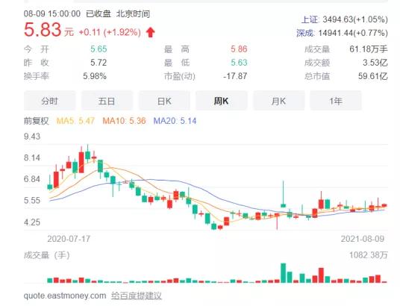The height and width of the screenshot is (306, 400).
Task: Switch to the 月K chart tab
Action: pos(279,102)
